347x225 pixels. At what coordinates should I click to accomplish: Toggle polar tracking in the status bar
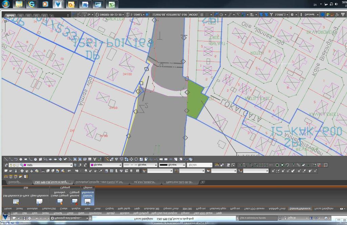tap(221, 15)
